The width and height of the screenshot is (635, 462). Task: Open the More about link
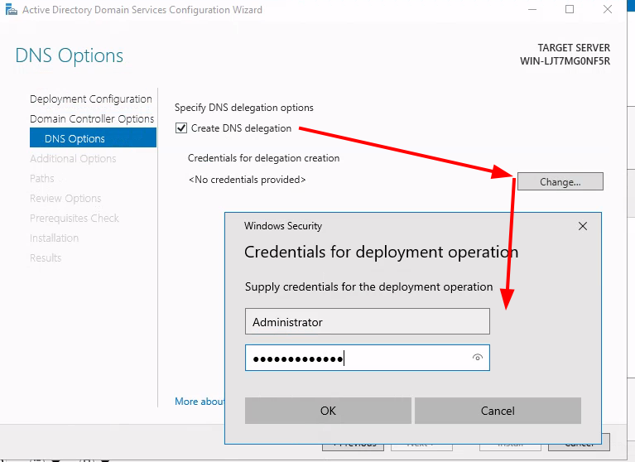(x=200, y=402)
